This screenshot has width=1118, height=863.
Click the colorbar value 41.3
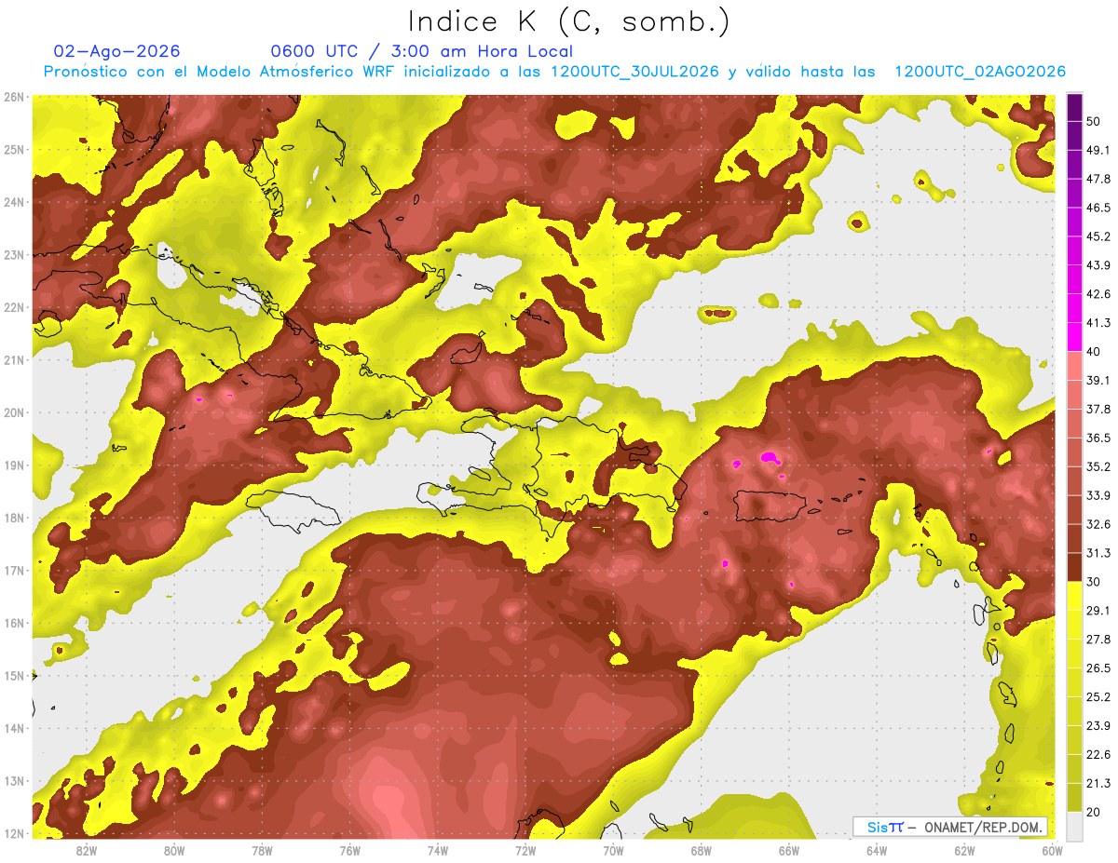(1098, 323)
